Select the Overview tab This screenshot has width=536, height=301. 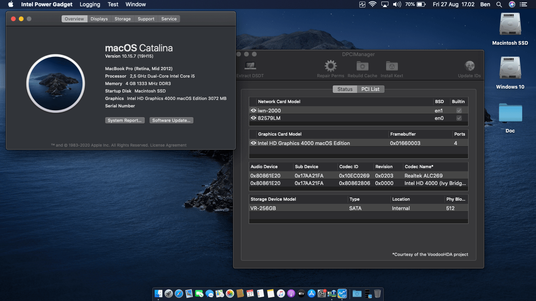pyautogui.click(x=75, y=19)
